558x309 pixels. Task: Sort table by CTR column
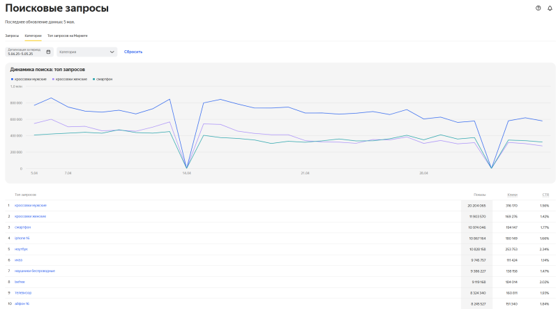click(x=545, y=195)
